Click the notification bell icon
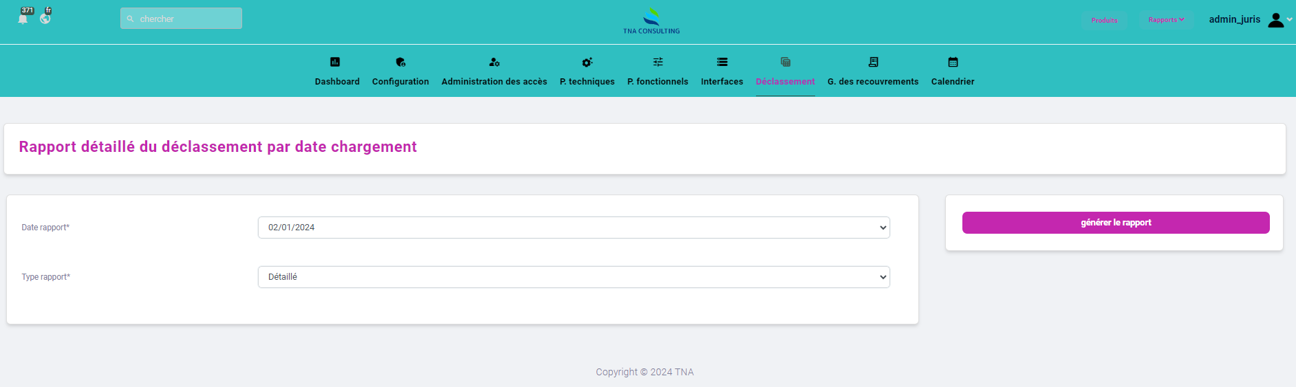 coord(23,19)
